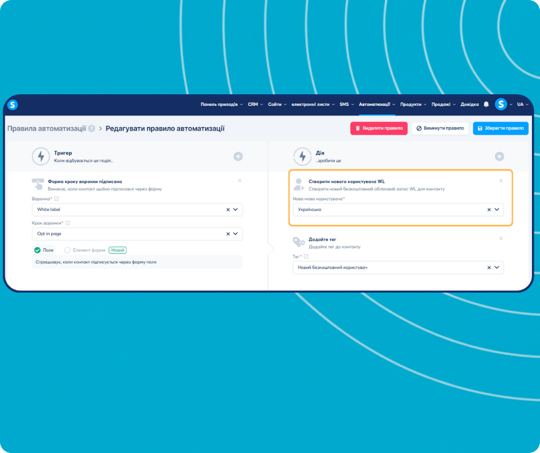Open the UA language switcher

tap(522, 104)
